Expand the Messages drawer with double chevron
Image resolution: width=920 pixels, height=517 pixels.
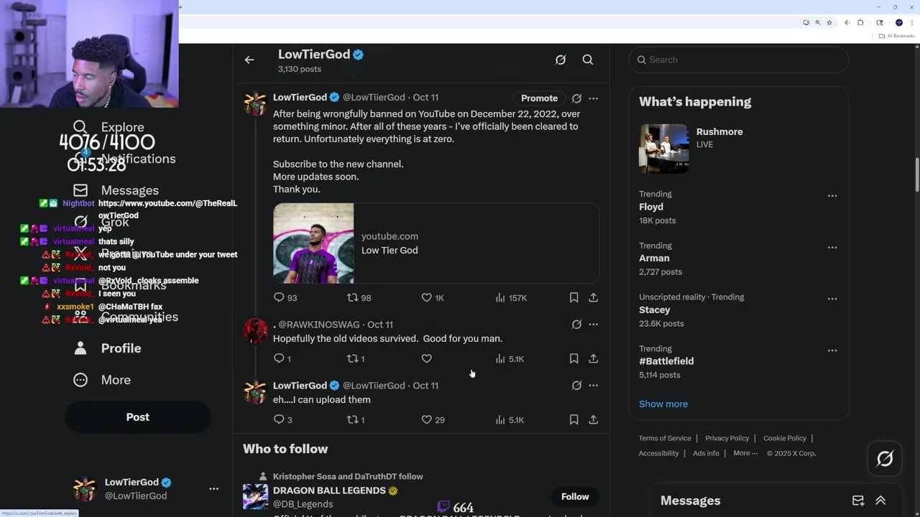pyautogui.click(x=880, y=500)
